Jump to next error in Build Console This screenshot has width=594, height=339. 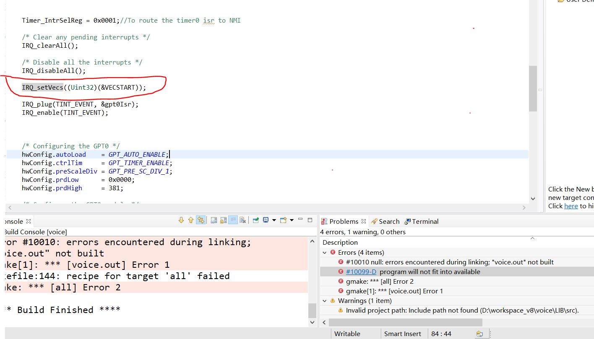(181, 220)
